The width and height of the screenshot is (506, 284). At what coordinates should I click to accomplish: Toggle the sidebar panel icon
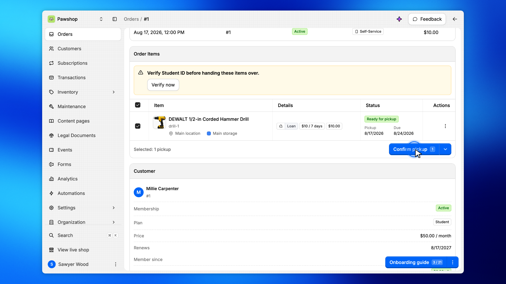click(115, 19)
